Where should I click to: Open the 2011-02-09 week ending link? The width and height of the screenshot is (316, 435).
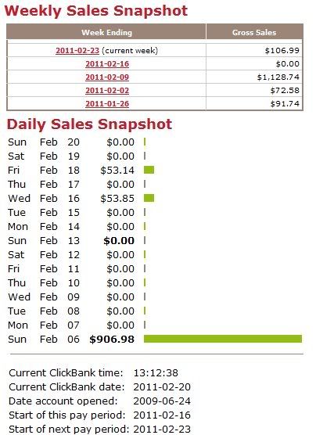click(x=107, y=77)
